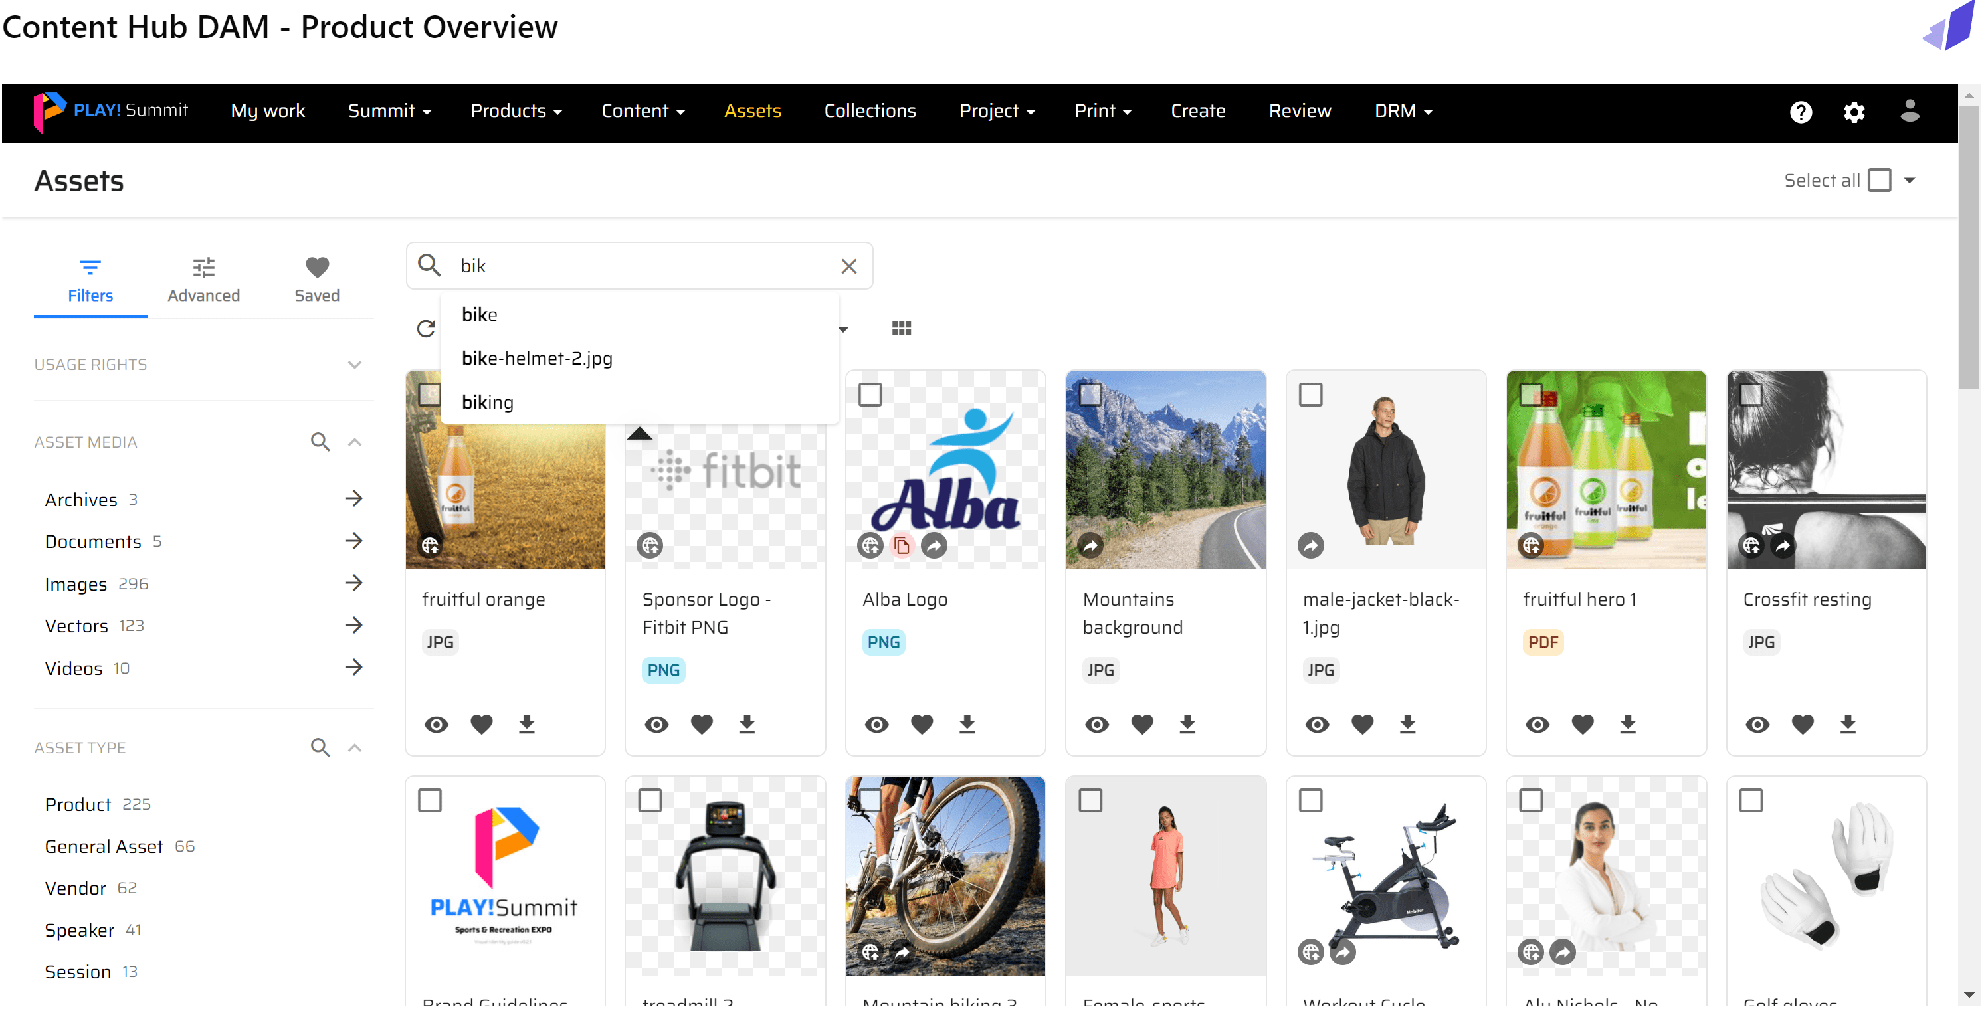Download the Alba Logo asset
1982x1009 pixels.
point(966,723)
